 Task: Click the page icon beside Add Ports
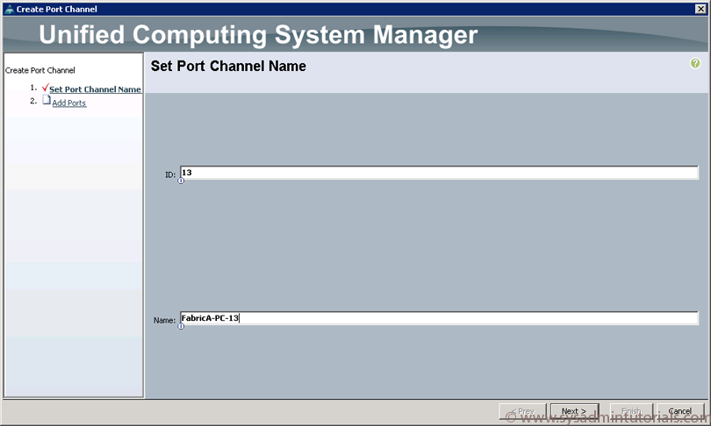click(x=47, y=100)
